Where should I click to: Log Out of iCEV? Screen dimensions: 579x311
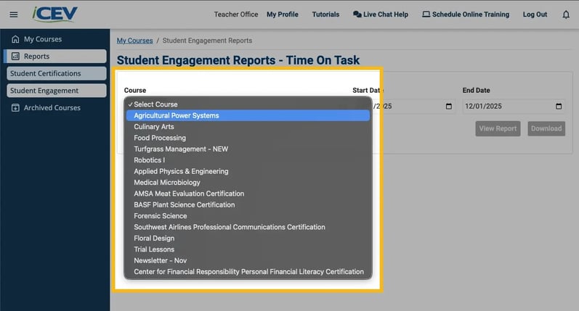tap(535, 14)
